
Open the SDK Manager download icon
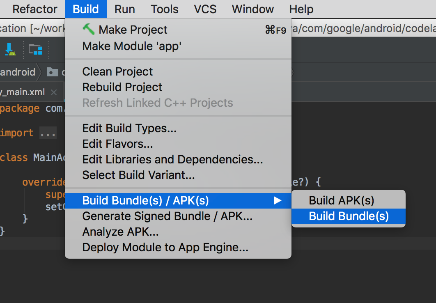click(10, 50)
